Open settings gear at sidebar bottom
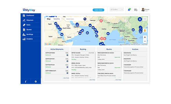Viewport: 171px width, 104px height. (36, 81)
